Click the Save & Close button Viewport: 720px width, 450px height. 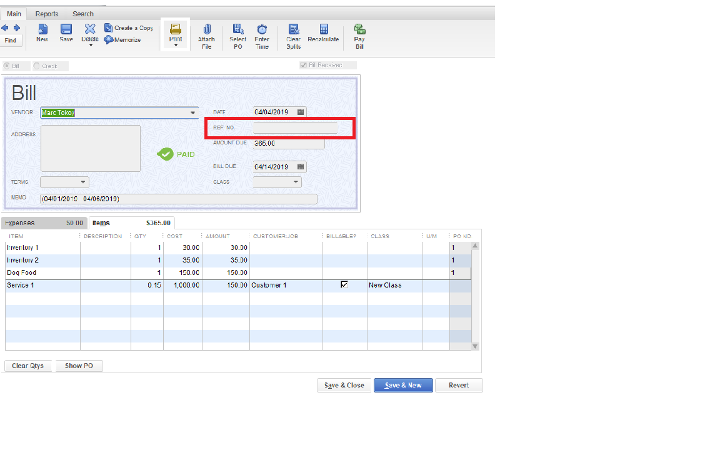coord(344,385)
